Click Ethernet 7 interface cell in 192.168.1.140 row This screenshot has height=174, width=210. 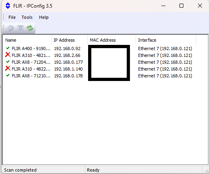click(165, 69)
